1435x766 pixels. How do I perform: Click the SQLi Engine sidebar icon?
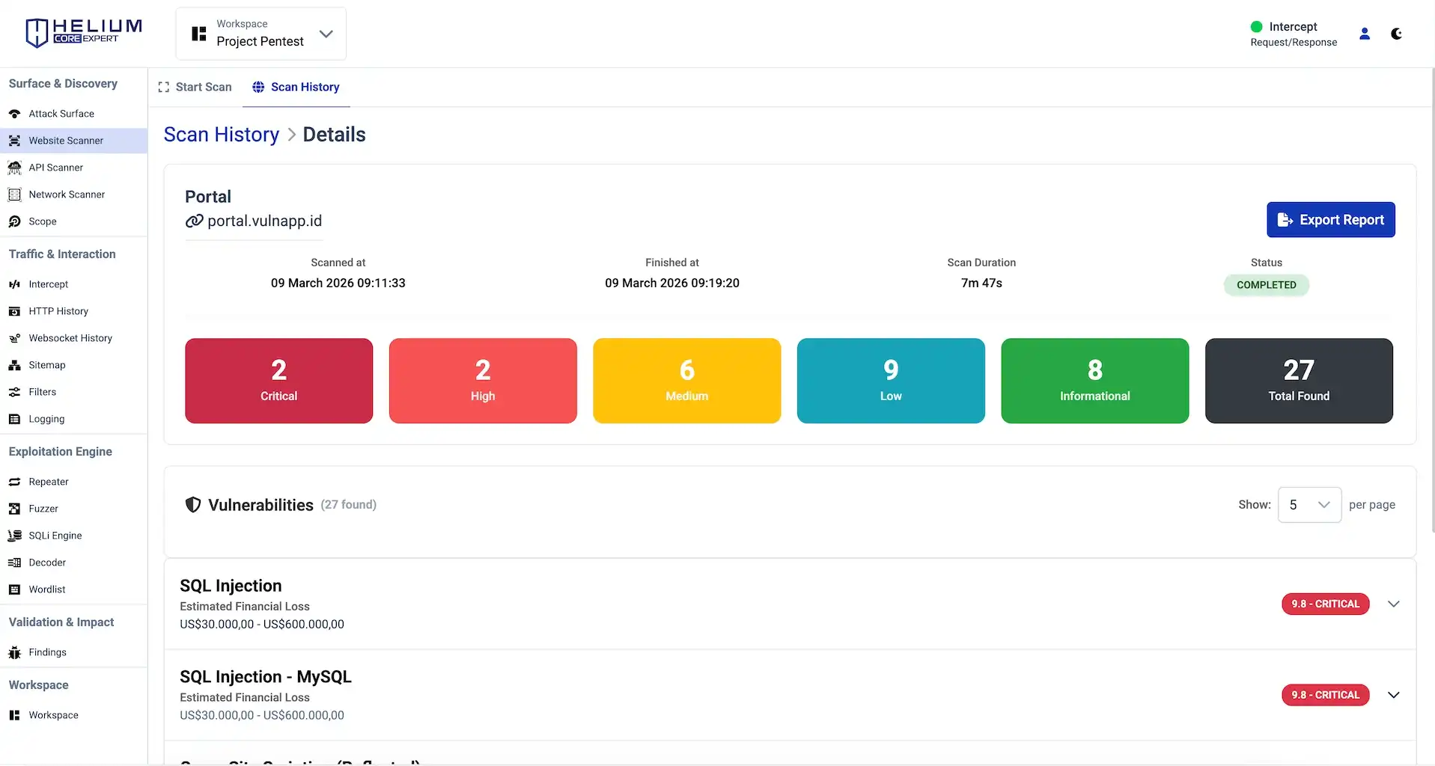[14, 536]
